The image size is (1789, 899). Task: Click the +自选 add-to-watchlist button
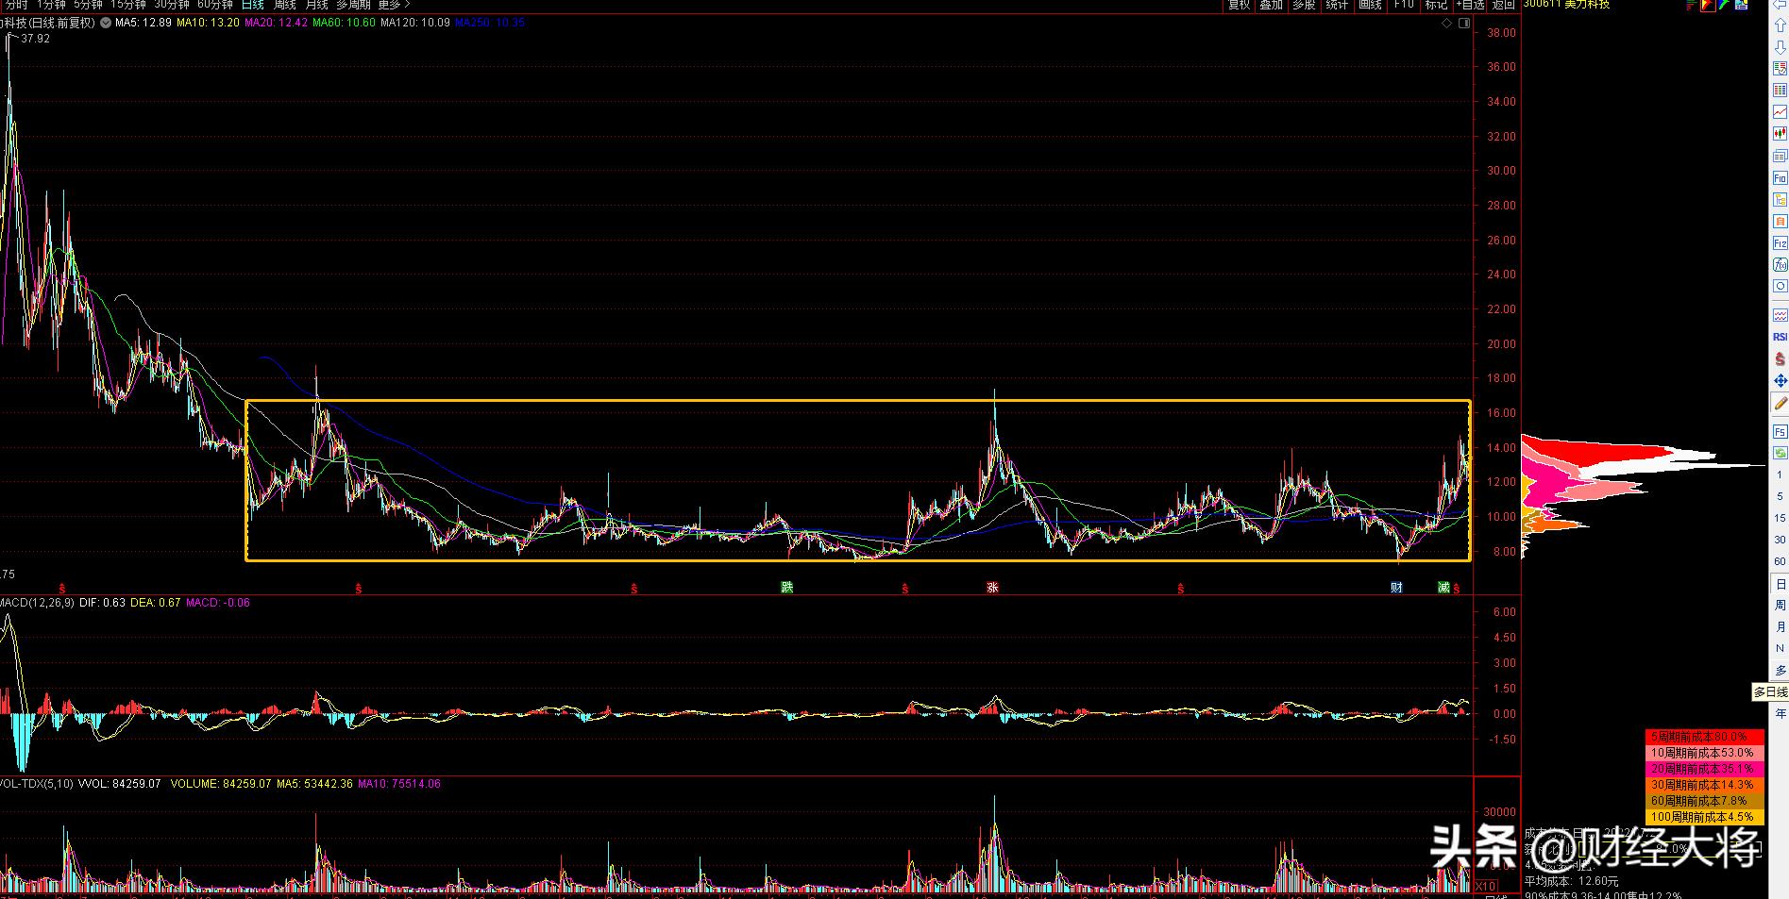1471,5
